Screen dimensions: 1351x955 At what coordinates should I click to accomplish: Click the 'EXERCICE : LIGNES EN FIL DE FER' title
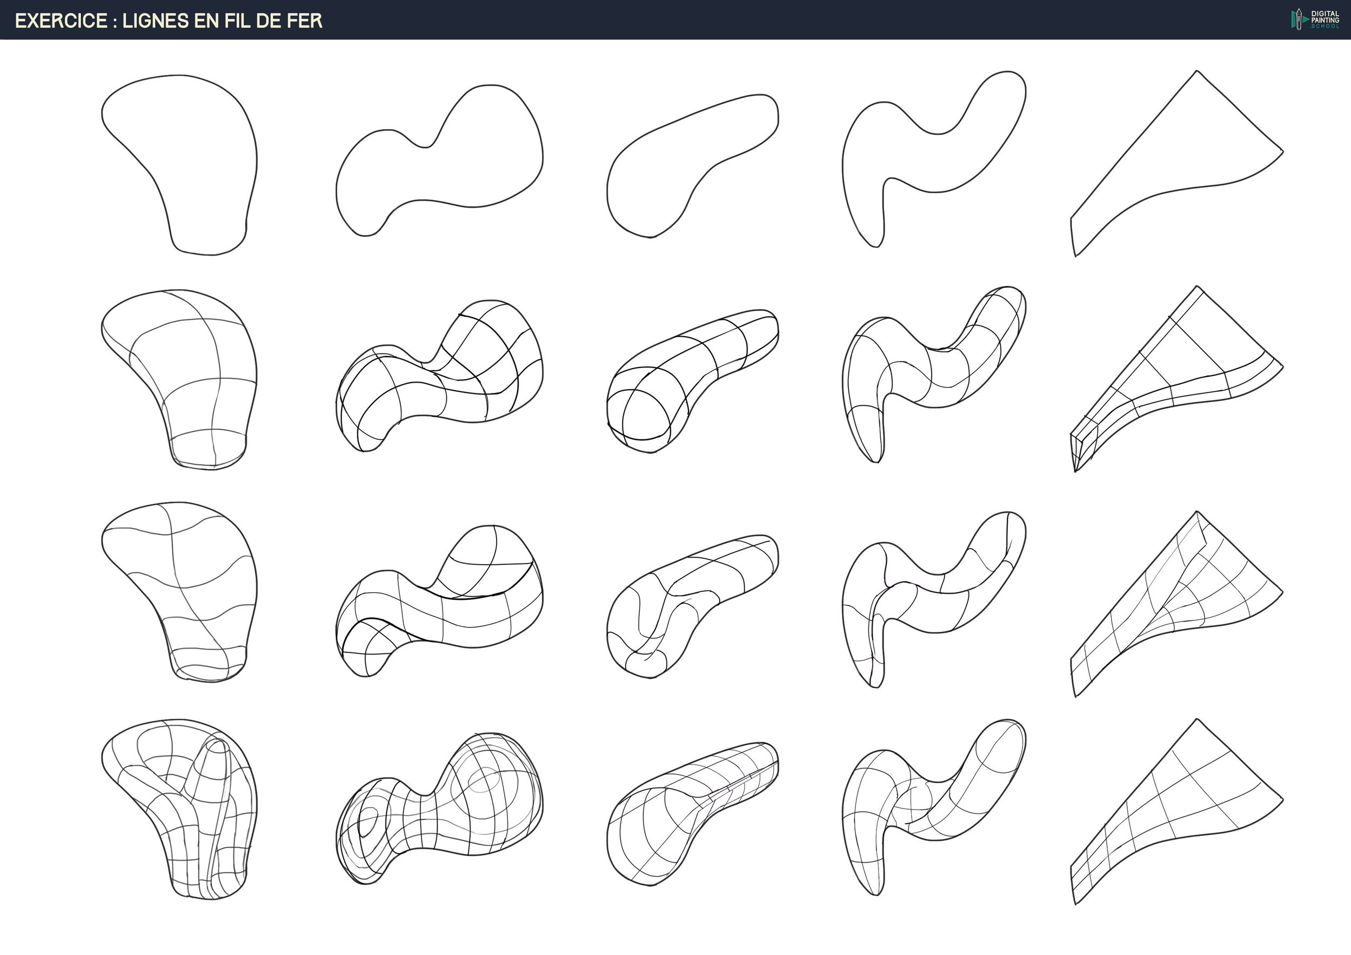[169, 21]
